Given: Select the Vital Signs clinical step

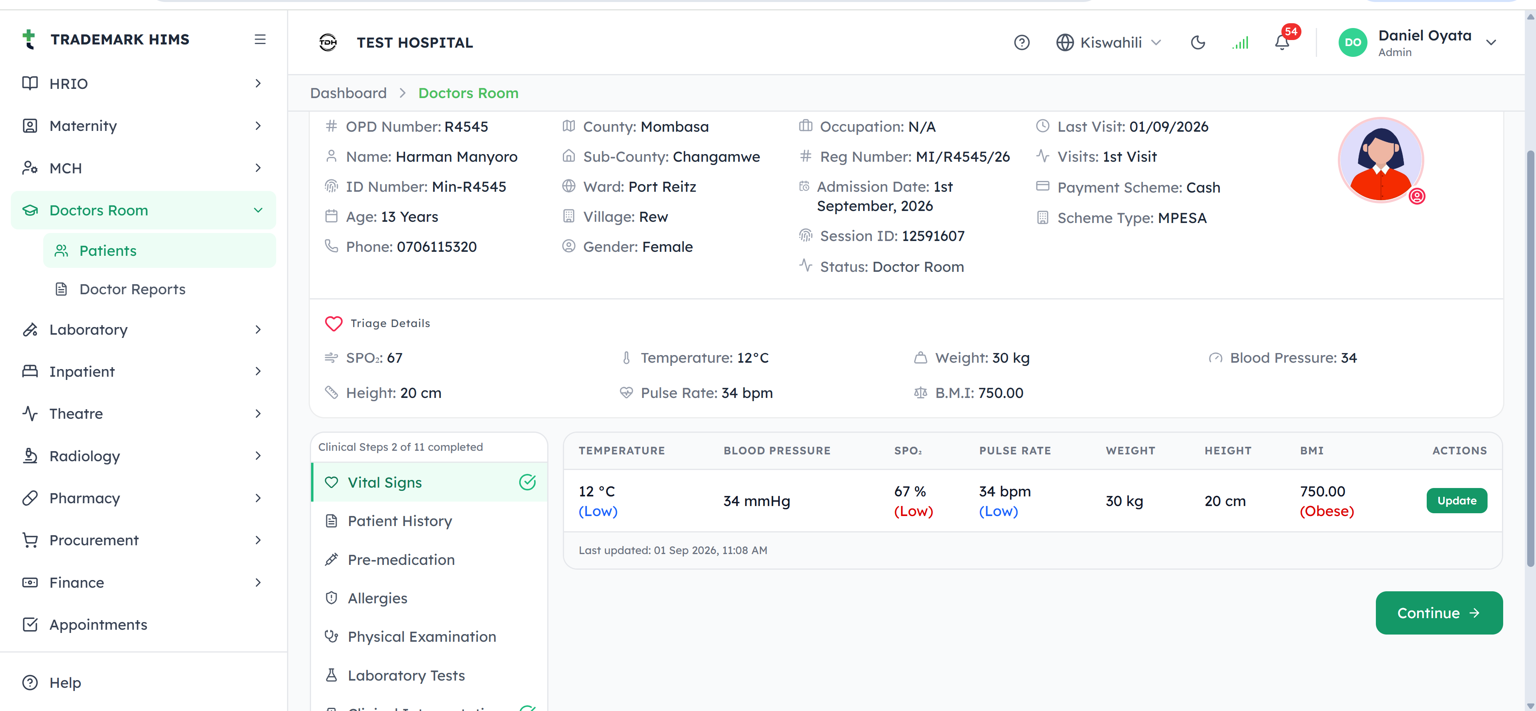Looking at the screenshot, I should click(x=429, y=482).
